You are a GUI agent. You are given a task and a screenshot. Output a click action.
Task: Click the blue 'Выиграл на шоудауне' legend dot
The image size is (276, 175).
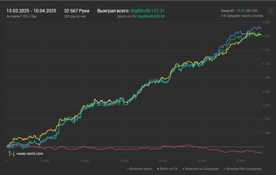183,169
